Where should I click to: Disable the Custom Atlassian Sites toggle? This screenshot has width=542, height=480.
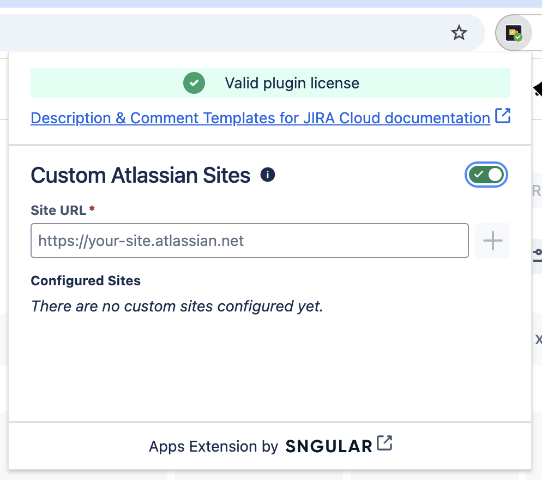tap(486, 175)
